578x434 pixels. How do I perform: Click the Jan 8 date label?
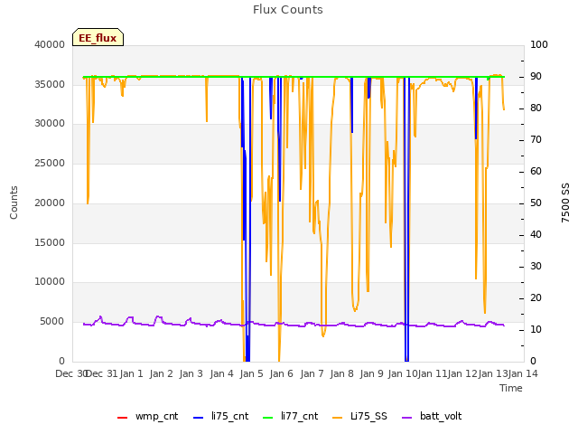[x=341, y=373]
